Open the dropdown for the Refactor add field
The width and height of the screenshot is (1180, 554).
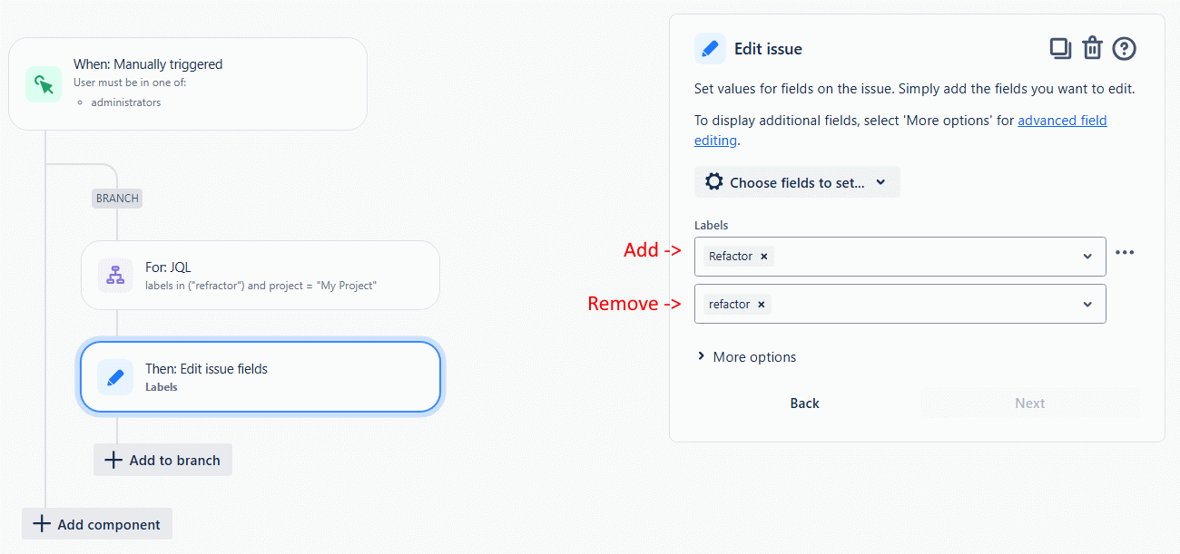[1087, 256]
